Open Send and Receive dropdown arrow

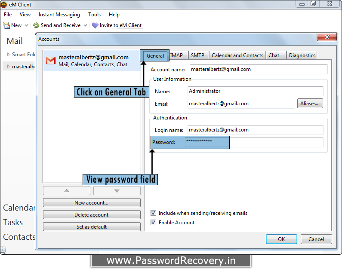[x=86, y=25]
